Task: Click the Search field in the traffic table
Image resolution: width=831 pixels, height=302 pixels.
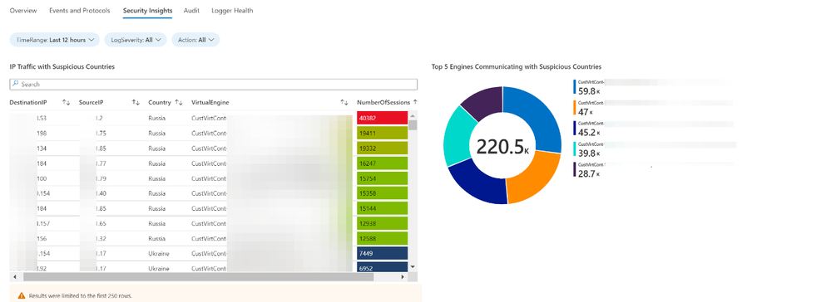Action: (214, 84)
